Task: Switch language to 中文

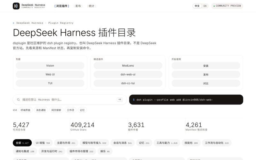Action: click(x=197, y=6)
